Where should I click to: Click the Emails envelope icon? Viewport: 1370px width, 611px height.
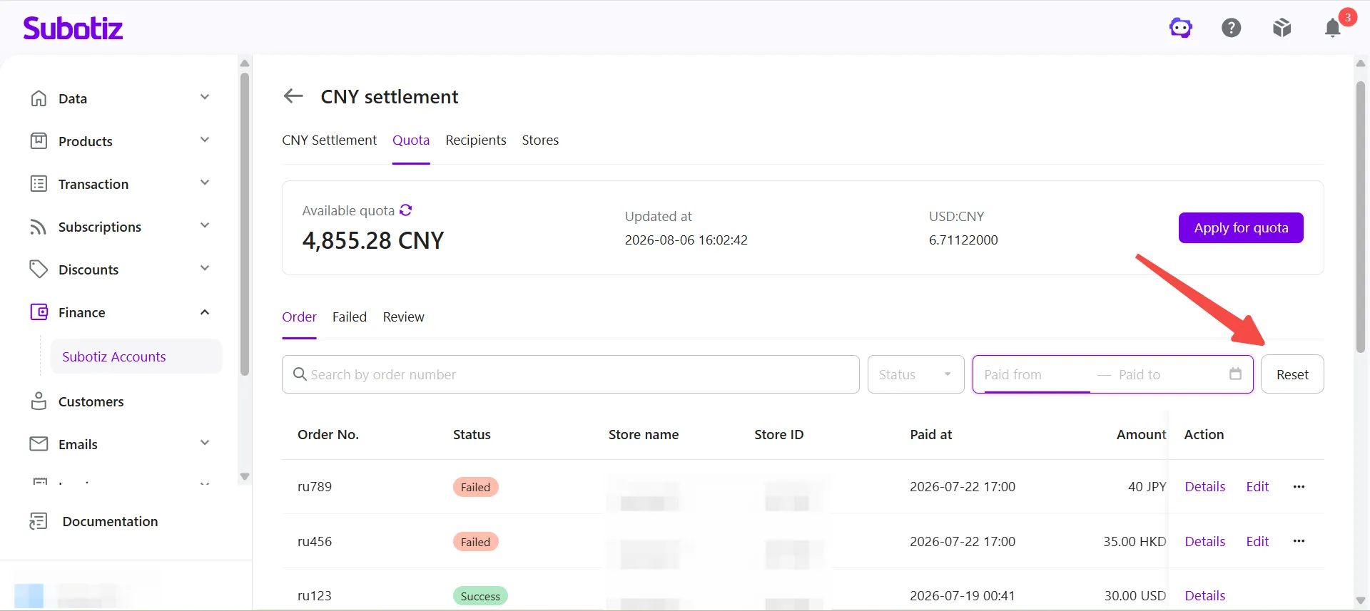click(39, 443)
